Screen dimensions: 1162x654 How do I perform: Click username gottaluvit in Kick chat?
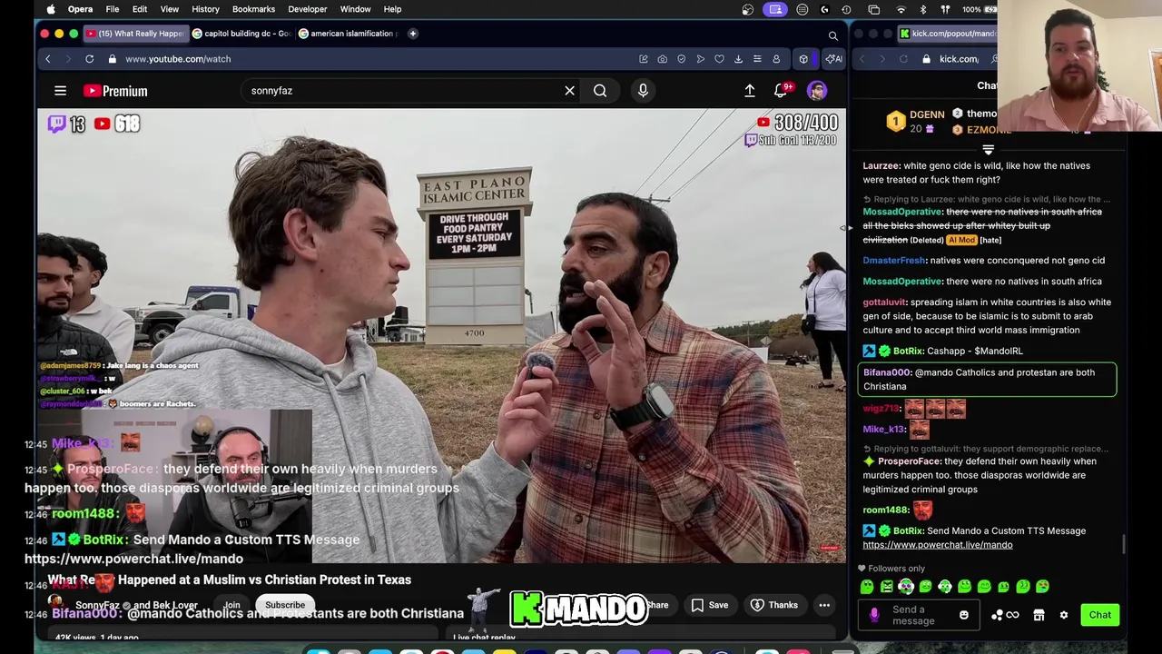[x=884, y=302]
